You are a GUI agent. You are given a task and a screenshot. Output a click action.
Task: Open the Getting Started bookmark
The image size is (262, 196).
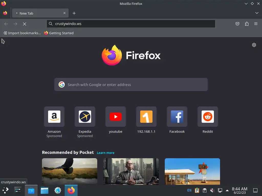[59, 33]
